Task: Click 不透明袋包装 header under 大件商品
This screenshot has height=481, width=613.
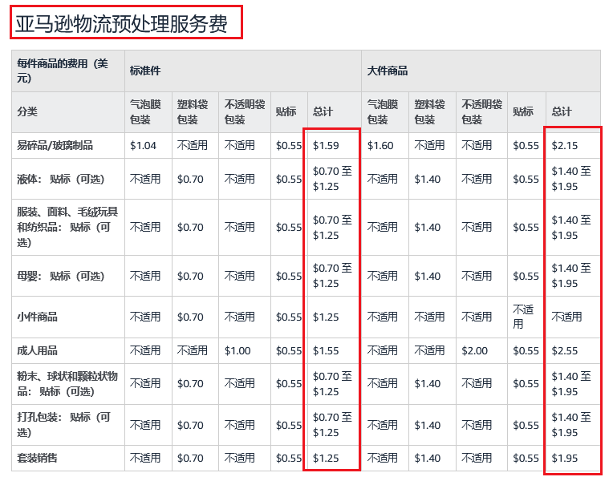Action: [481, 111]
